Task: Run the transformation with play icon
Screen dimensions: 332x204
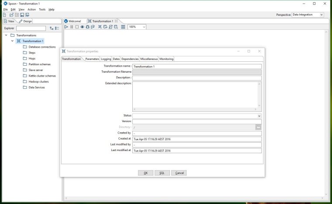Action: (66, 27)
